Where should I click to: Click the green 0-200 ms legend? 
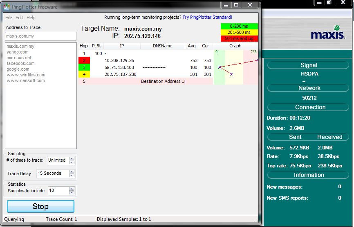point(239,26)
